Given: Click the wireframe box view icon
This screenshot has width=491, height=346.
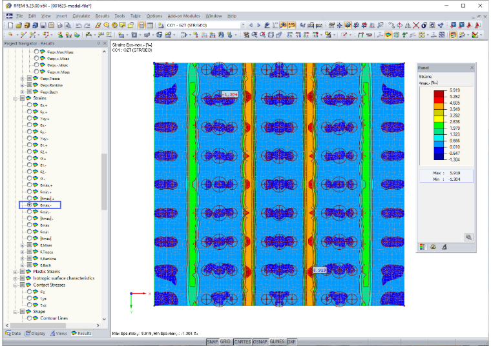Looking at the screenshot, I should tap(271, 35).
